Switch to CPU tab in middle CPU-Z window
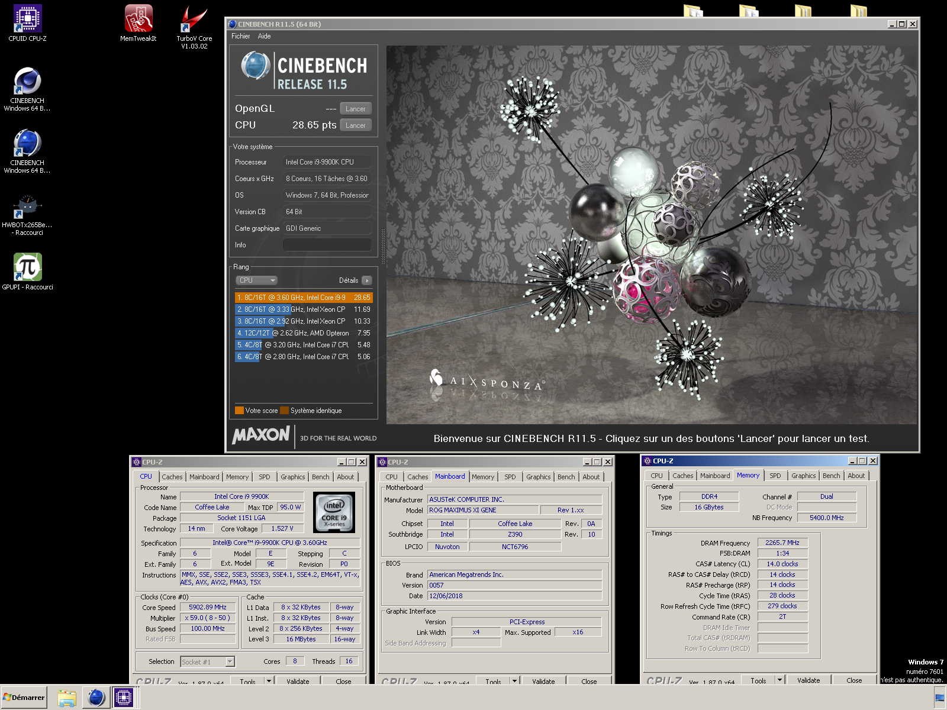947x710 pixels. coord(392,477)
